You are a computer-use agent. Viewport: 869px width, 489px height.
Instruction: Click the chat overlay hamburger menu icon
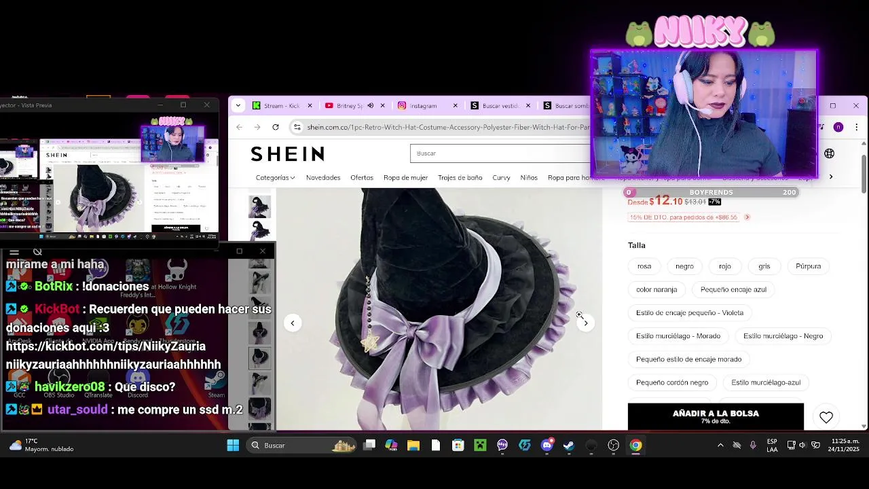(x=14, y=251)
